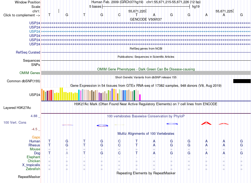The width and height of the screenshot is (251, 183).
Task: Click the Human species label
Action: (x=35, y=141)
